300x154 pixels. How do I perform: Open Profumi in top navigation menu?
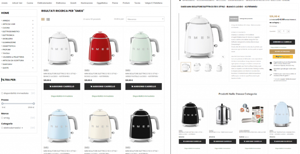coord(126,3)
